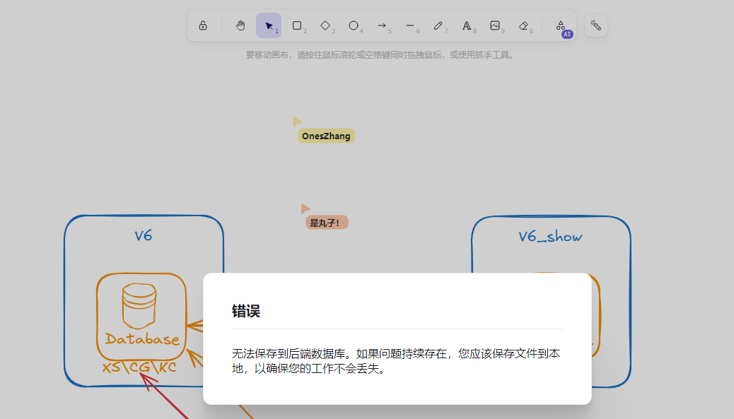Viewport: 734px width, 419px height.
Task: Activate the Selection tool
Action: [269, 25]
